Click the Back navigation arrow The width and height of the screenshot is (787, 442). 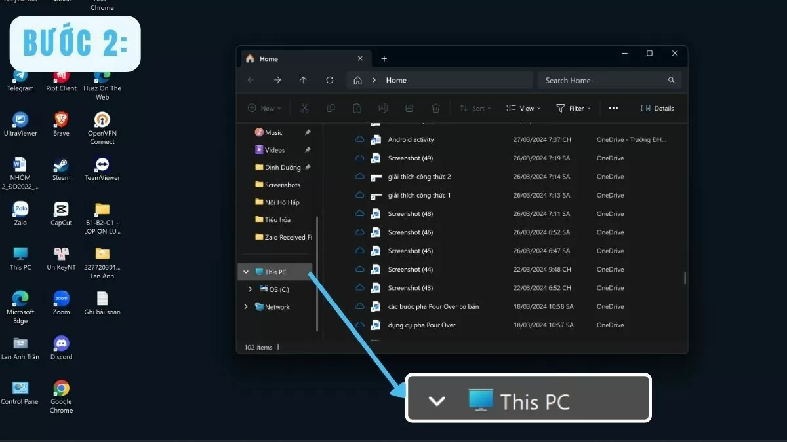251,79
